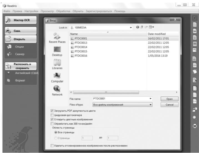Open the View Menu dropdown arrow
Screen dimensions: 199x153
(x=153, y=27)
